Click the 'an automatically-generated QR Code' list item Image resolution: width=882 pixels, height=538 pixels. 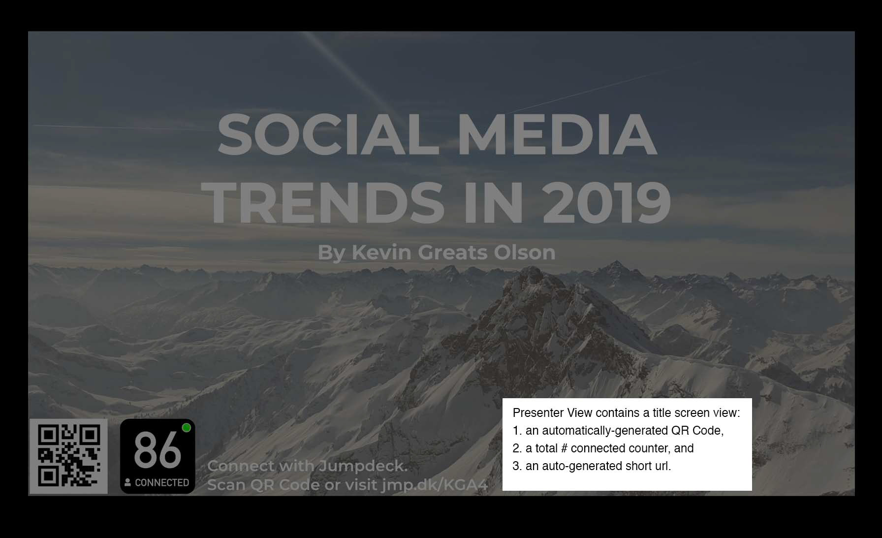coord(618,430)
